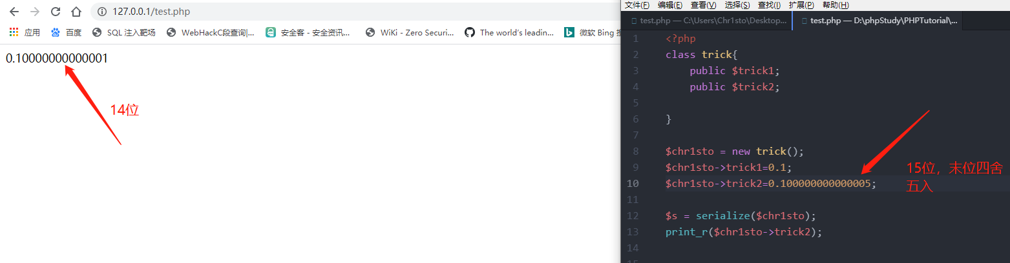This screenshot has width=1010, height=263.
Task: Click the '<?php' opening tag on line 1
Action: coord(680,39)
